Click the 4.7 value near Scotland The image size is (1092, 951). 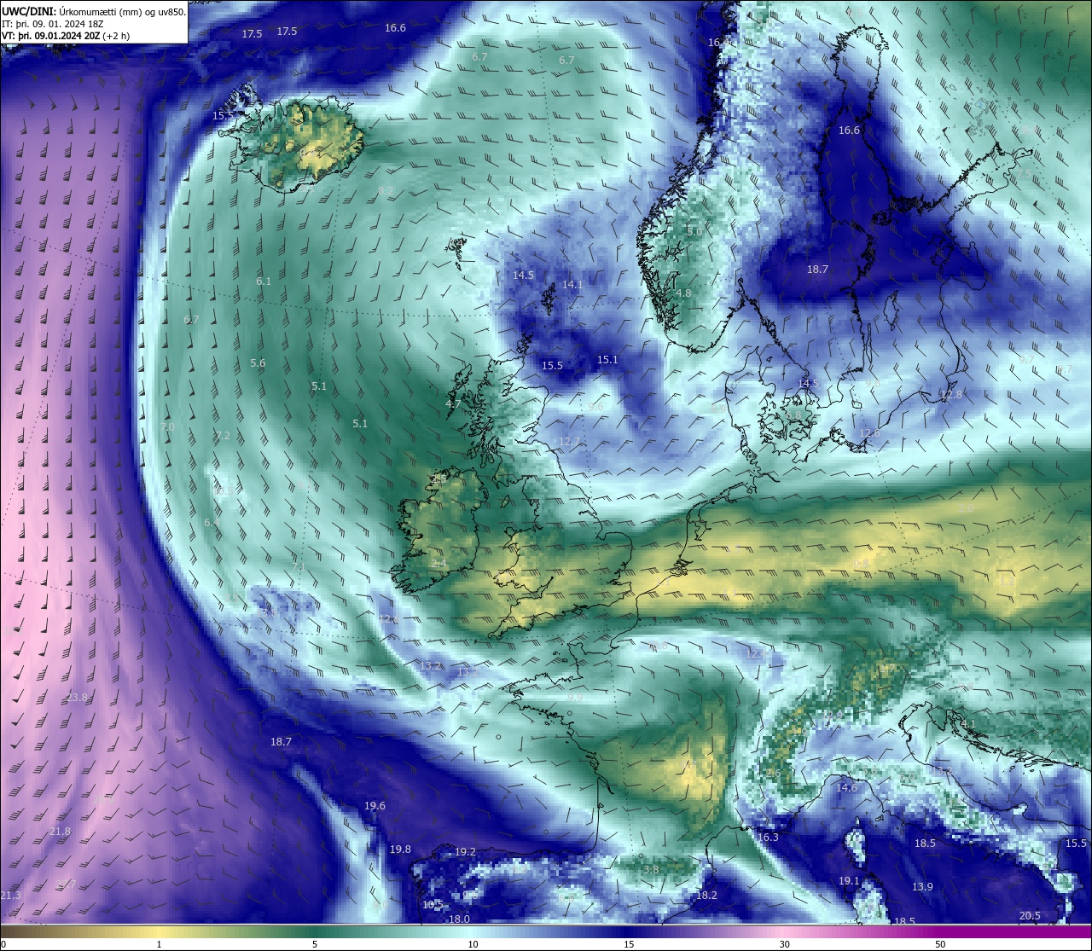[453, 403]
